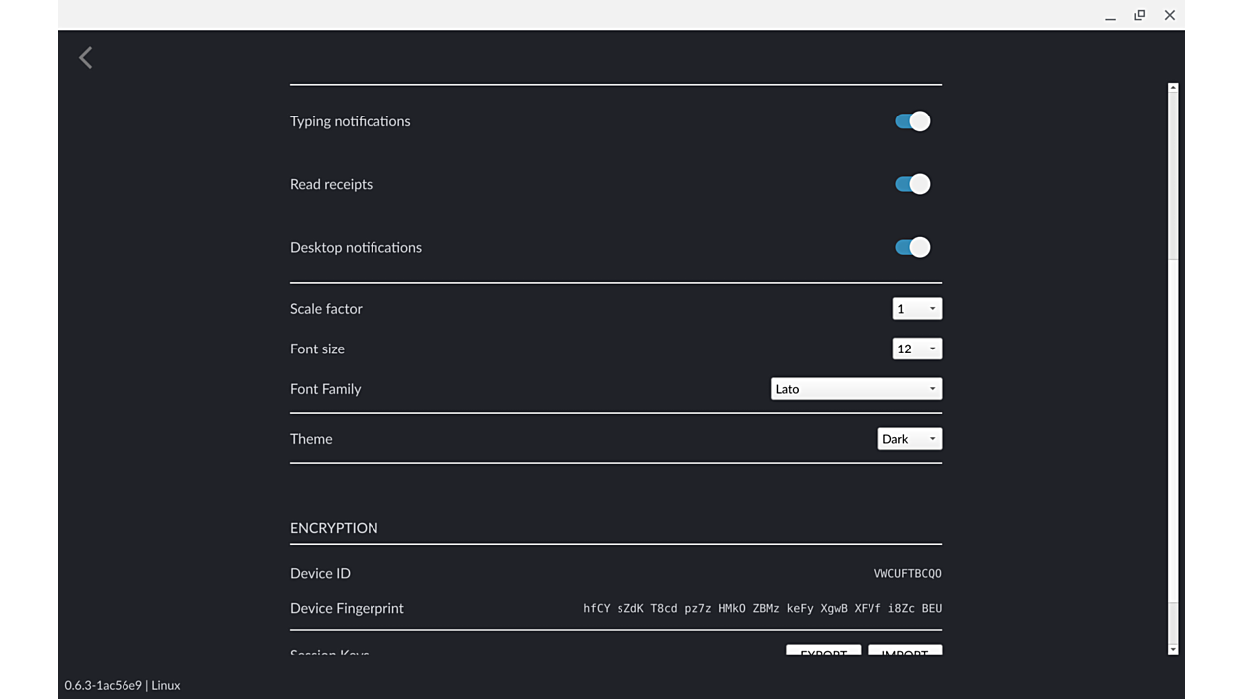This screenshot has height=699, width=1243.
Task: Maximize the application window
Action: point(1139,16)
